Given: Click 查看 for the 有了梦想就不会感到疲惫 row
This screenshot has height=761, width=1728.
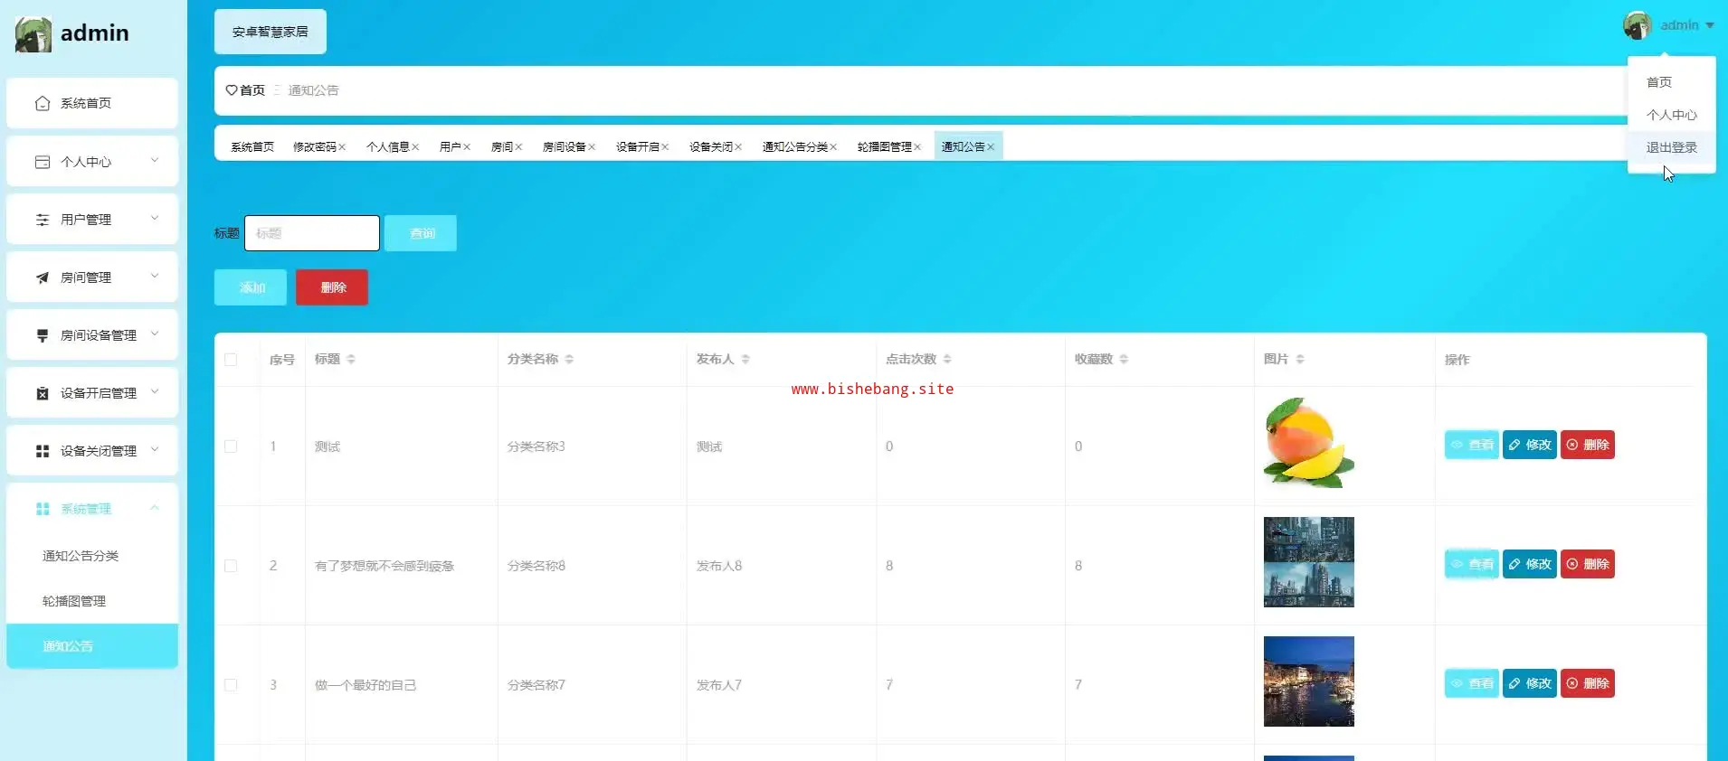Looking at the screenshot, I should [x=1472, y=564].
